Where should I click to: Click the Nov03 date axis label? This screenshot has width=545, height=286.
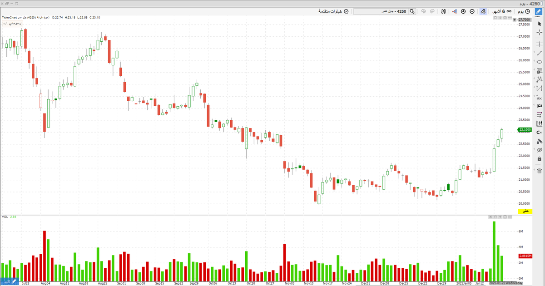pyautogui.click(x=289, y=283)
